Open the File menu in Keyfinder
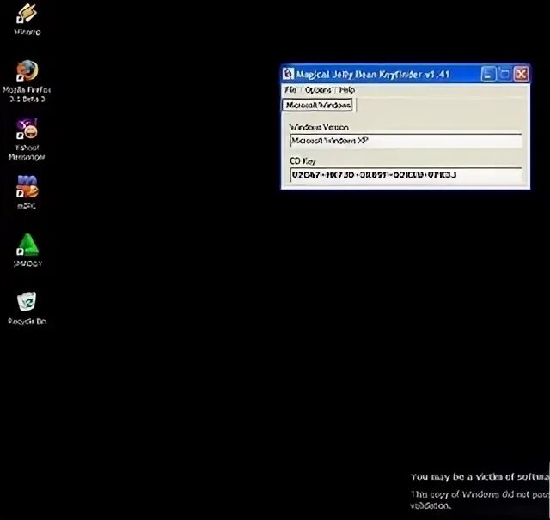Viewport: 550px width, 520px height. (x=290, y=89)
